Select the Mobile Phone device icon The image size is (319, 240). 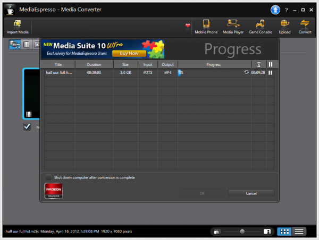click(206, 23)
